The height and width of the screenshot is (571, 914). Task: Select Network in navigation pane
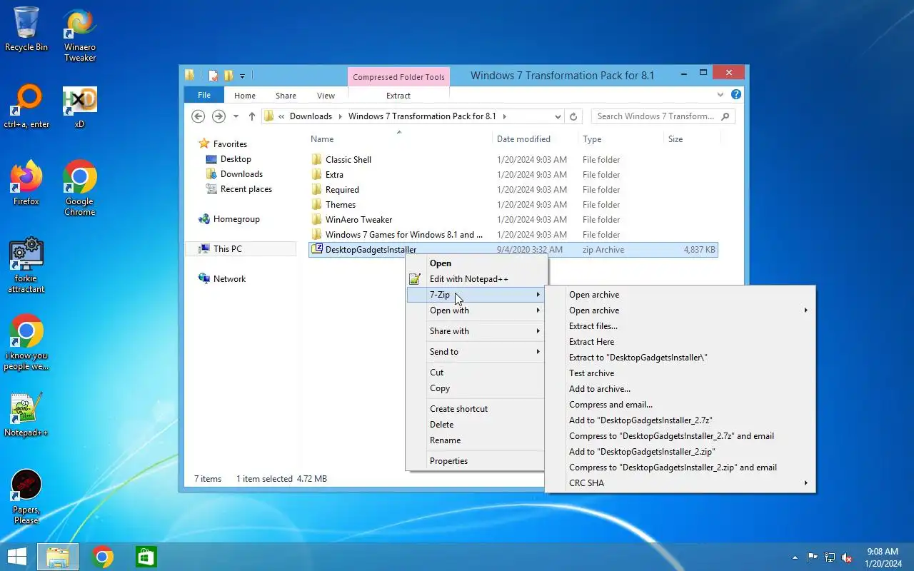point(229,279)
